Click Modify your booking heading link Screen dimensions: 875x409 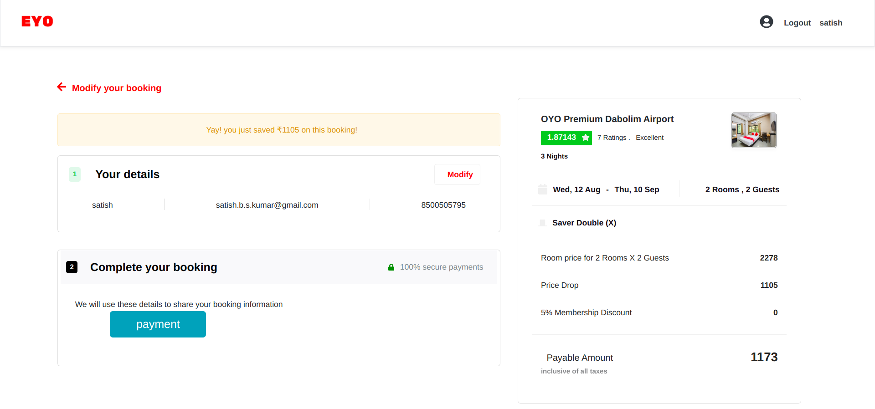pyautogui.click(x=117, y=88)
